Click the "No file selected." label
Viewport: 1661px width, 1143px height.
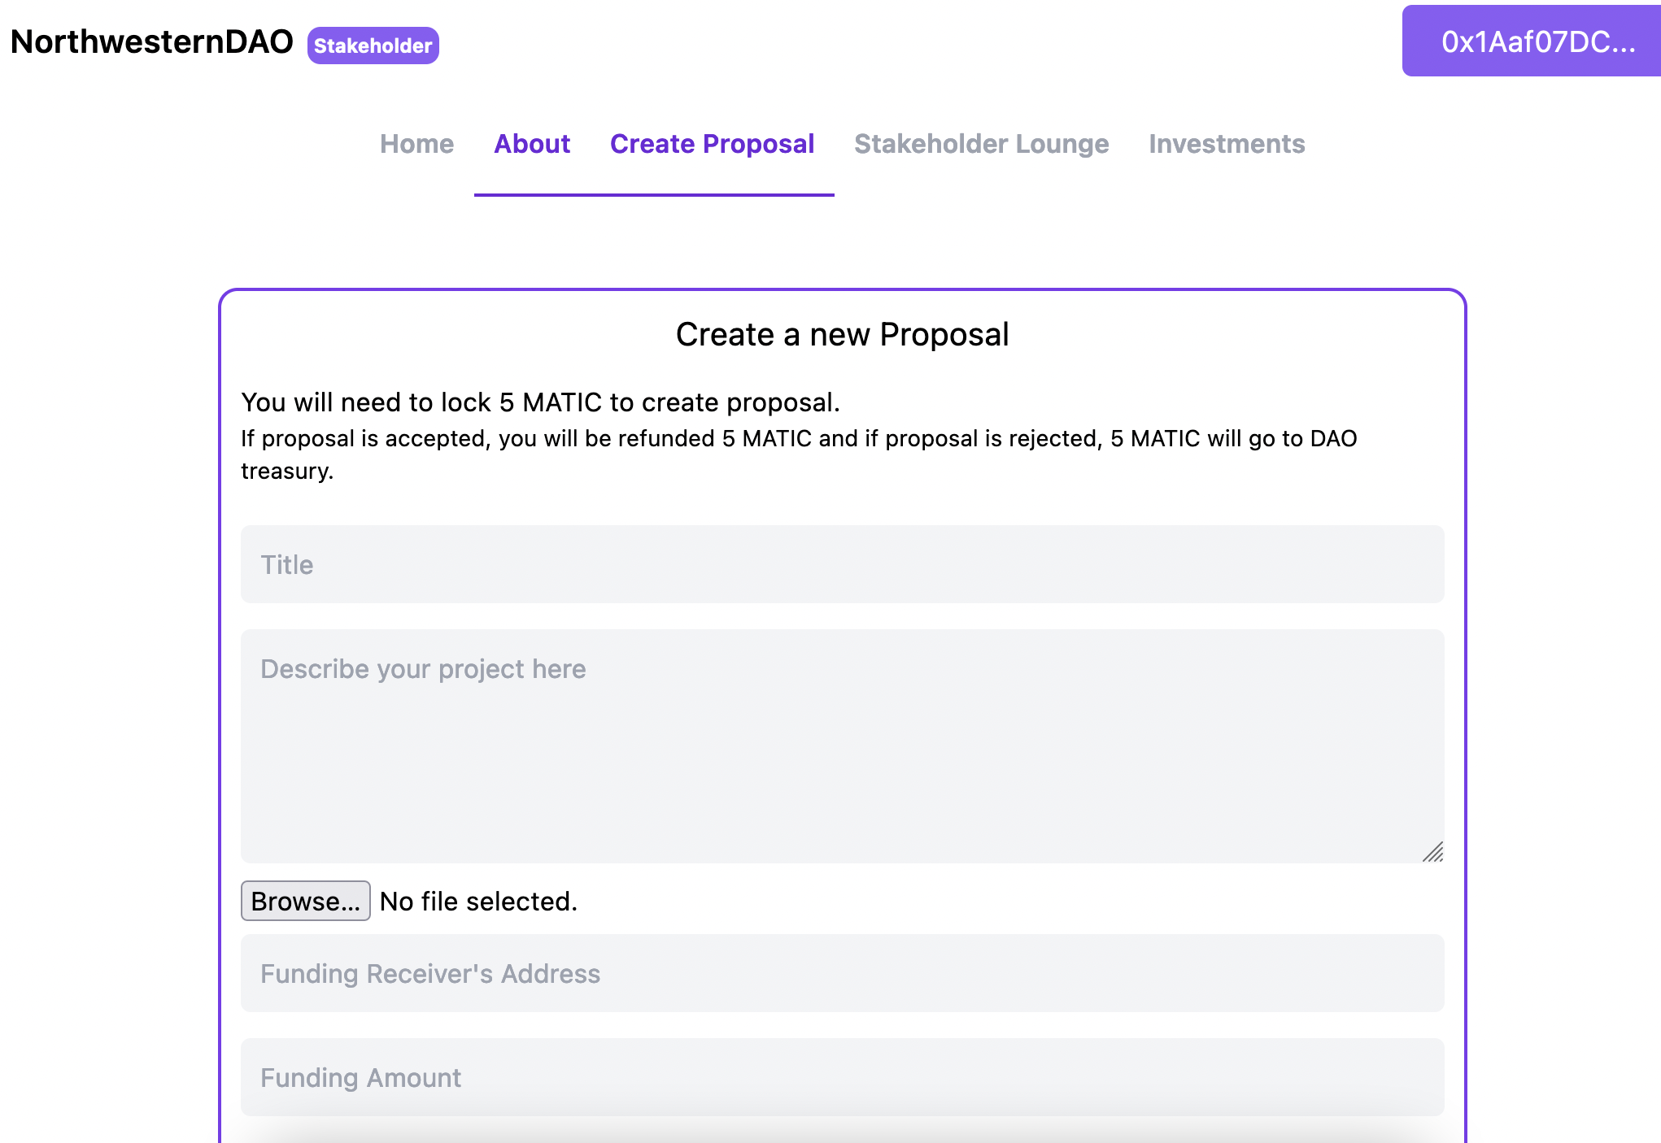478,902
